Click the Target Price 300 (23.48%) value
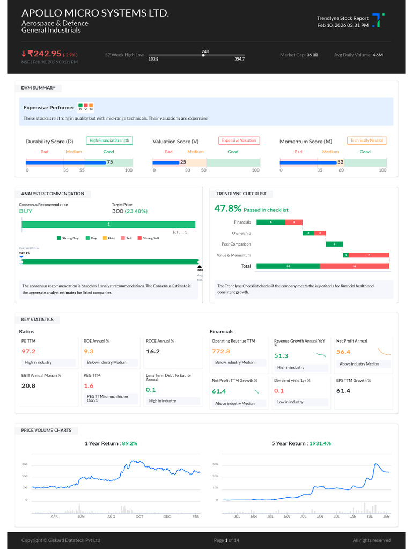This screenshot has width=412, height=549. click(x=130, y=211)
